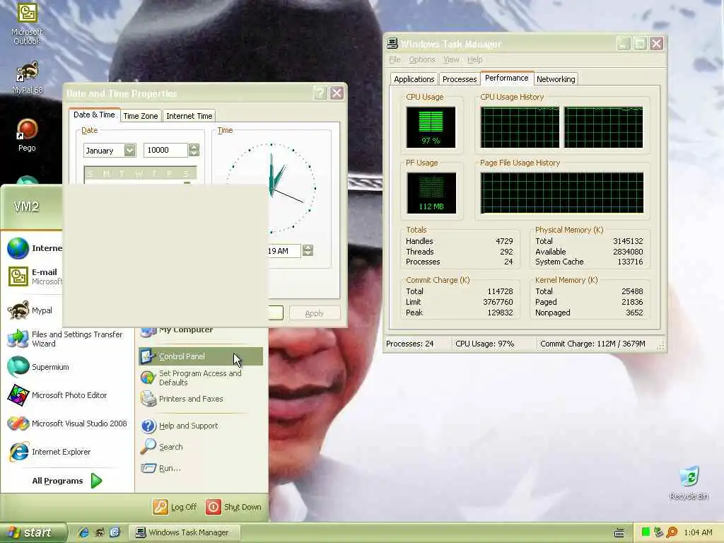
Task: Open Options menu in Task Manager
Action: [x=421, y=59]
